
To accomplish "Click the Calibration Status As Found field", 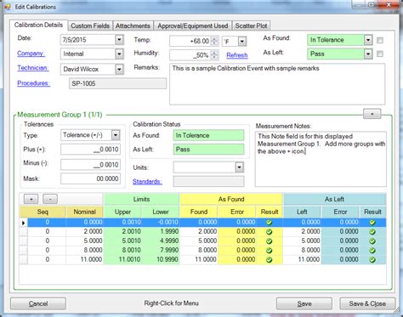I will [208, 135].
